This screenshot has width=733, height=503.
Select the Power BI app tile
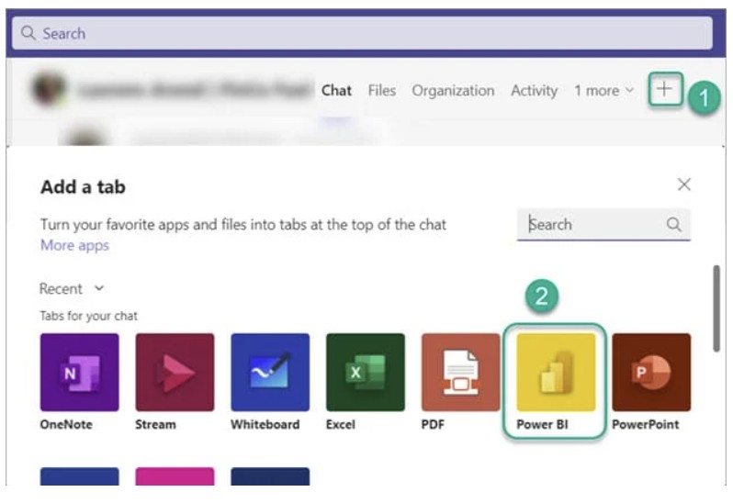click(x=557, y=373)
